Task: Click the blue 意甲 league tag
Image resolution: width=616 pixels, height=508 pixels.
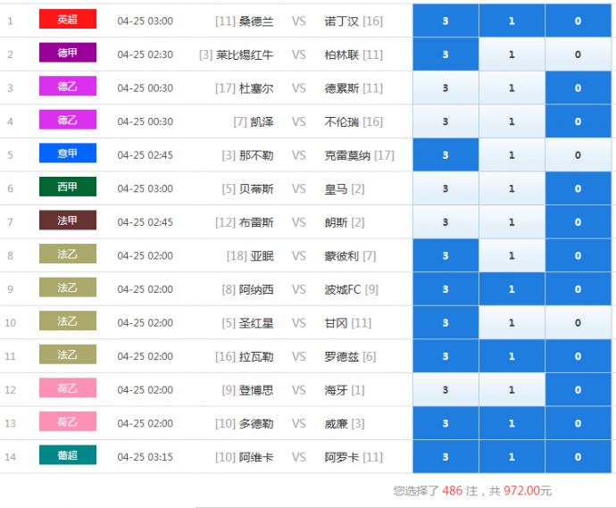Action: (x=67, y=154)
